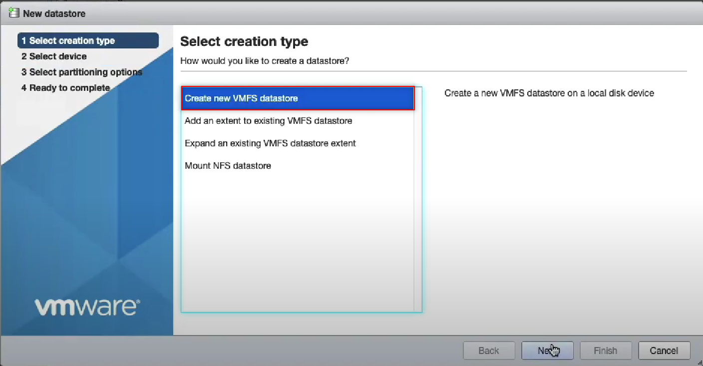The width and height of the screenshot is (703, 366).
Task: Click the Finish button
Action: click(606, 351)
